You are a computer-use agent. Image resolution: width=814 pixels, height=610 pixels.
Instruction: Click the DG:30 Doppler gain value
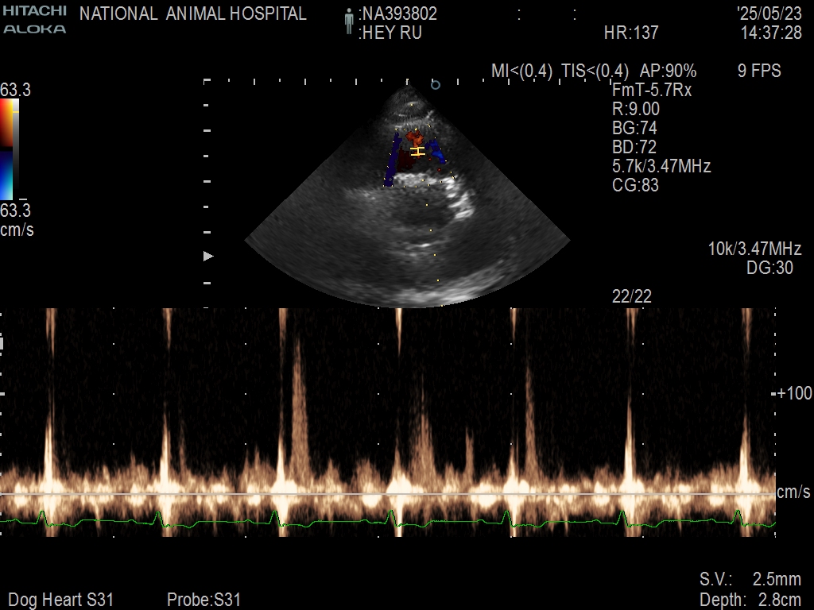(x=769, y=268)
